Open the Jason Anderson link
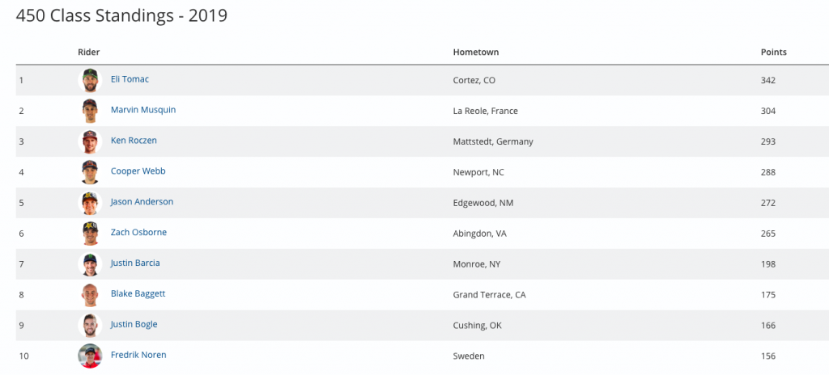This screenshot has width=829, height=375. pyautogui.click(x=142, y=202)
